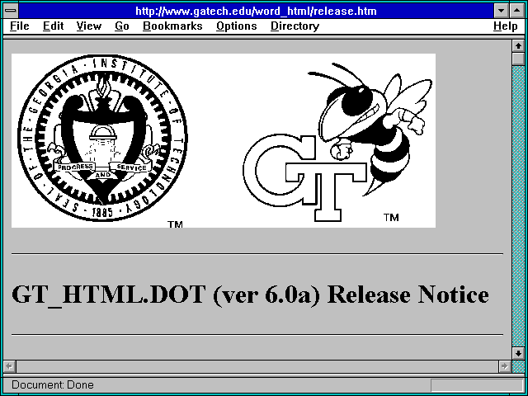Screen dimensions: 528x396
Task: Click the vertical scrollbar track below thumb
Action: (x=518, y=206)
